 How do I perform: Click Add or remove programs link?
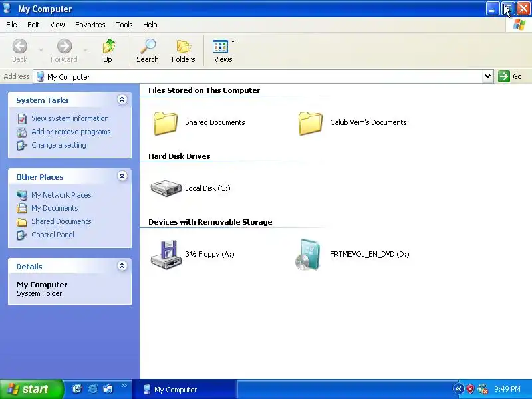[71, 132]
